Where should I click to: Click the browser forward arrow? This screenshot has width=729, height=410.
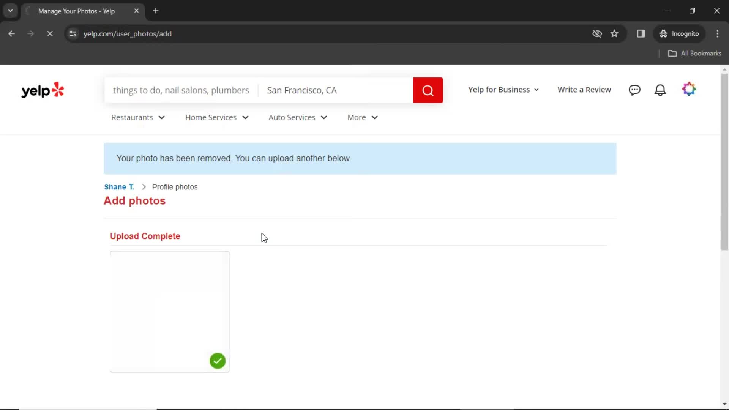[x=31, y=34]
